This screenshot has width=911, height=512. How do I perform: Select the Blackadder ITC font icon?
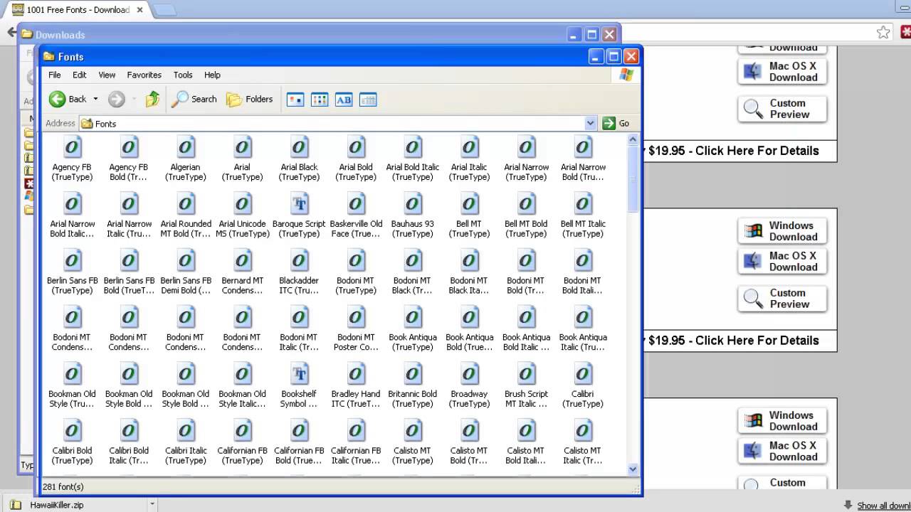(x=299, y=261)
